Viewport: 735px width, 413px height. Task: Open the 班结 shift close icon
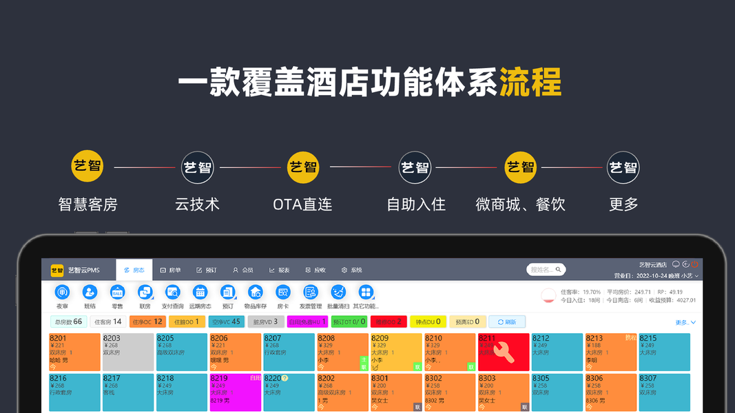click(90, 292)
